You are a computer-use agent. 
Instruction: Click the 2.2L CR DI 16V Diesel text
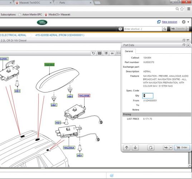14,40
